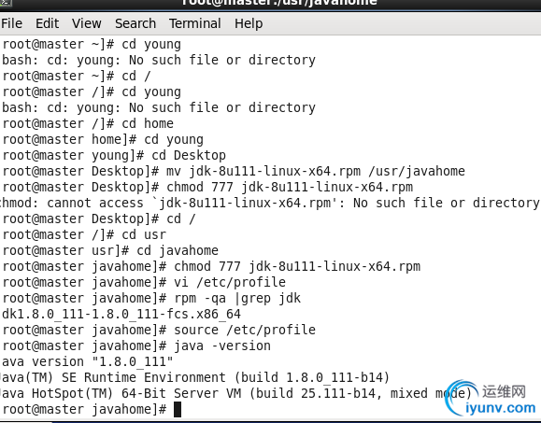The image size is (541, 423).
Task: Click the 'vi /etc/profile' command text
Action: click(230, 282)
